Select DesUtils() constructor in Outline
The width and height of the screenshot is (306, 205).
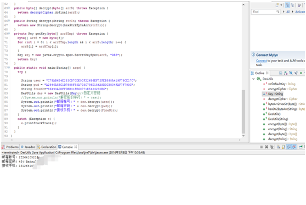(x=271, y=114)
